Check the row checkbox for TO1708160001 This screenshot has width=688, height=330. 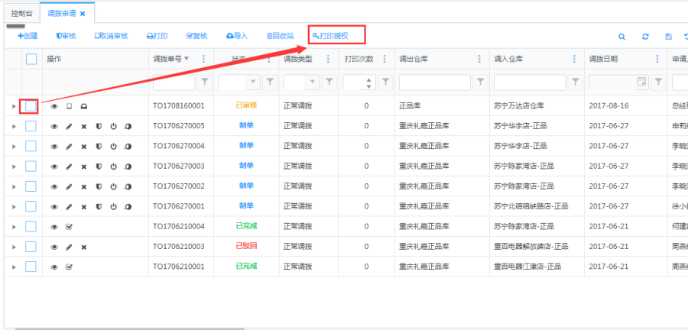click(x=30, y=106)
